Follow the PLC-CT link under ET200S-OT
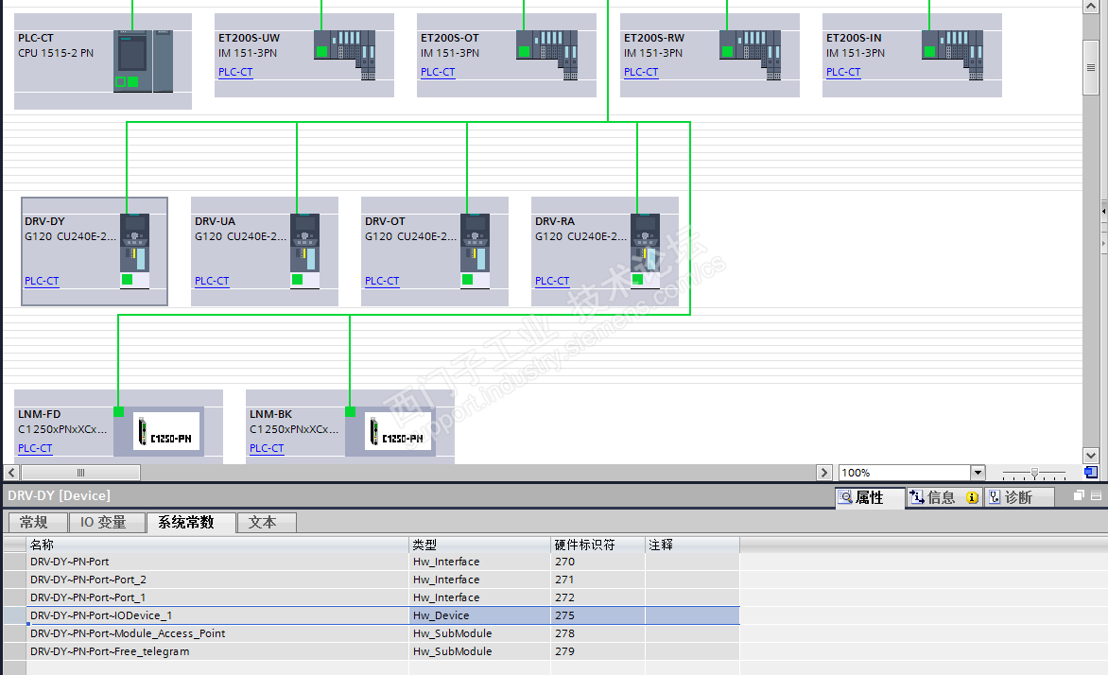The height and width of the screenshot is (675, 1108). tap(438, 72)
